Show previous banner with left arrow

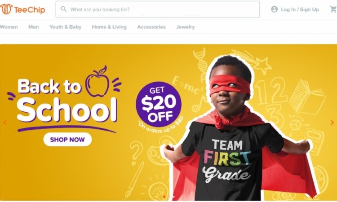tap(5, 123)
